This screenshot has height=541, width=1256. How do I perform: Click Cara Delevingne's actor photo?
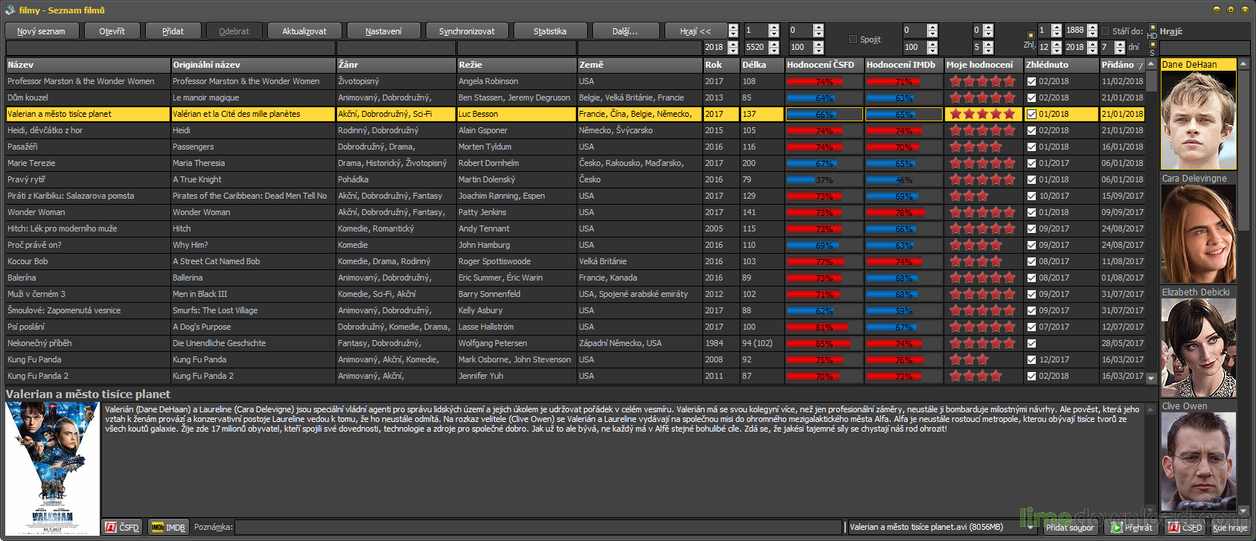tap(1198, 234)
